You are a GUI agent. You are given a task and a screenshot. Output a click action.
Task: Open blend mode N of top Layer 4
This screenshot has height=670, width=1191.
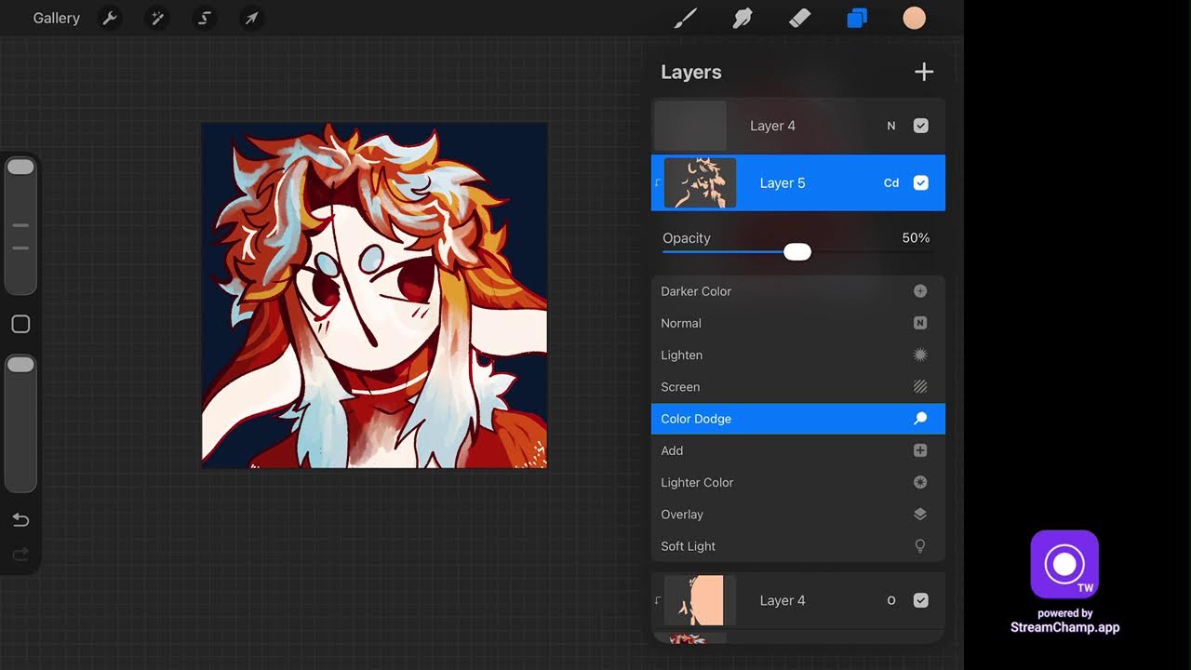pyautogui.click(x=891, y=126)
